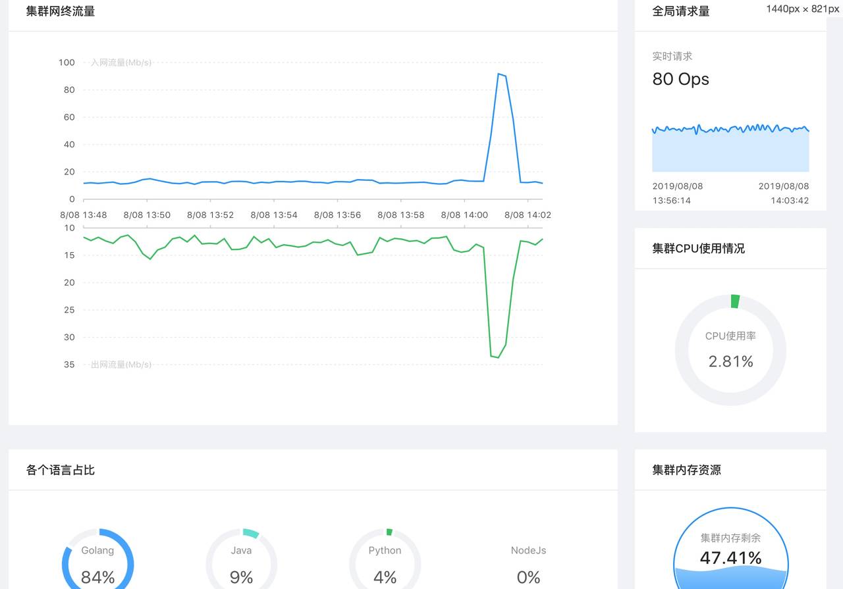843x589 pixels.
Task: Click the 8/08 14:00 time axis label
Action: [x=464, y=215]
